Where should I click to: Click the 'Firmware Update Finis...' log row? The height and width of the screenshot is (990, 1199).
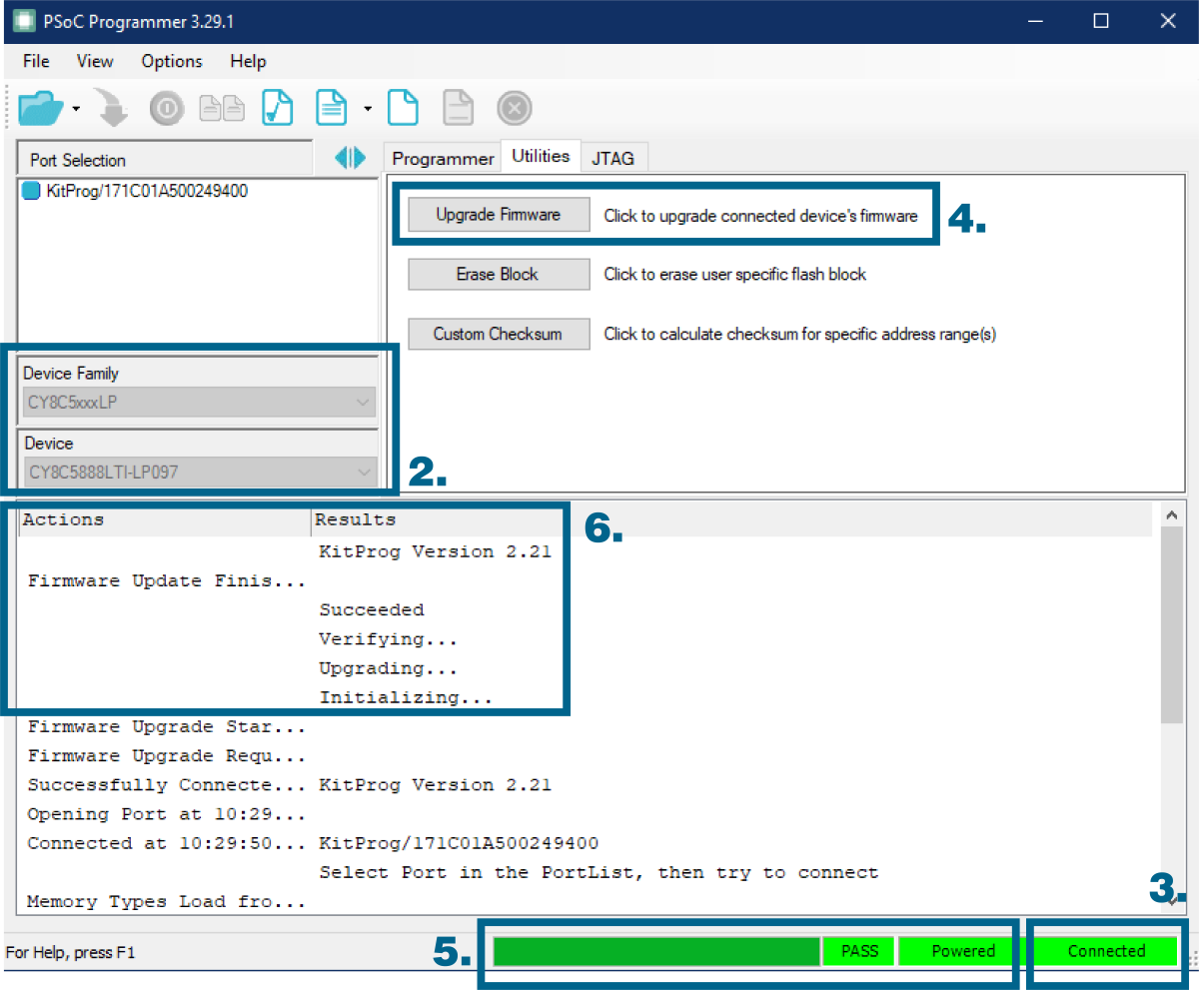click(166, 580)
